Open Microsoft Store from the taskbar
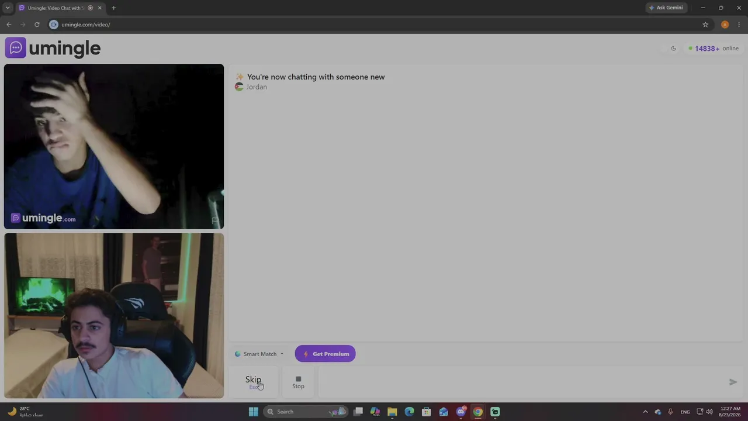 pyautogui.click(x=427, y=412)
